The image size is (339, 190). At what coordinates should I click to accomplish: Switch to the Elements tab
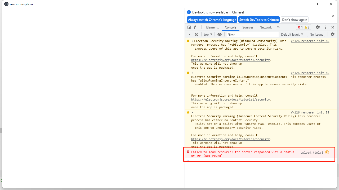212,27
